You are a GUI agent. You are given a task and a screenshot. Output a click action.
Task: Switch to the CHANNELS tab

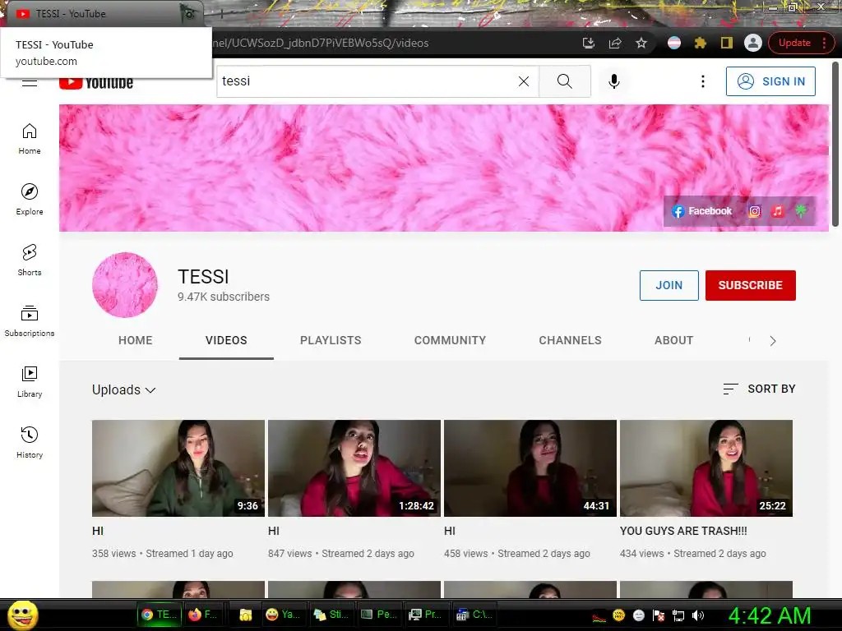pyautogui.click(x=570, y=340)
